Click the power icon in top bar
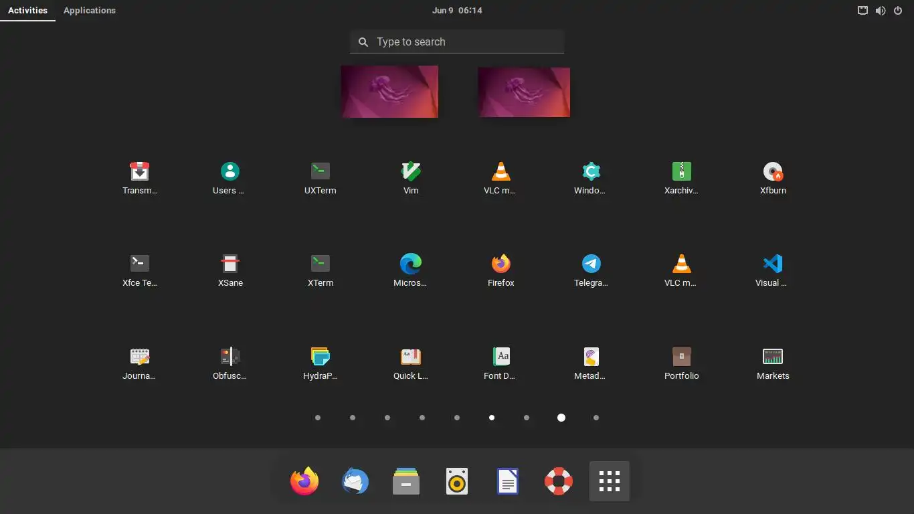914x514 pixels. coord(899,10)
